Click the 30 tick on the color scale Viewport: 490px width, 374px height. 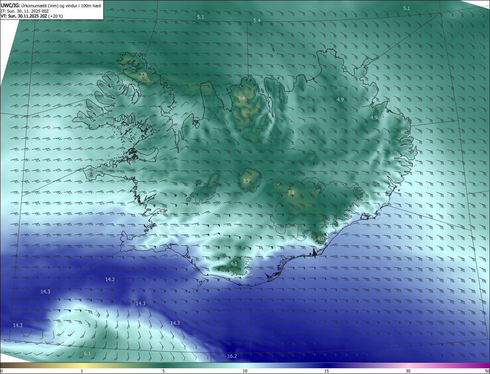click(408, 371)
